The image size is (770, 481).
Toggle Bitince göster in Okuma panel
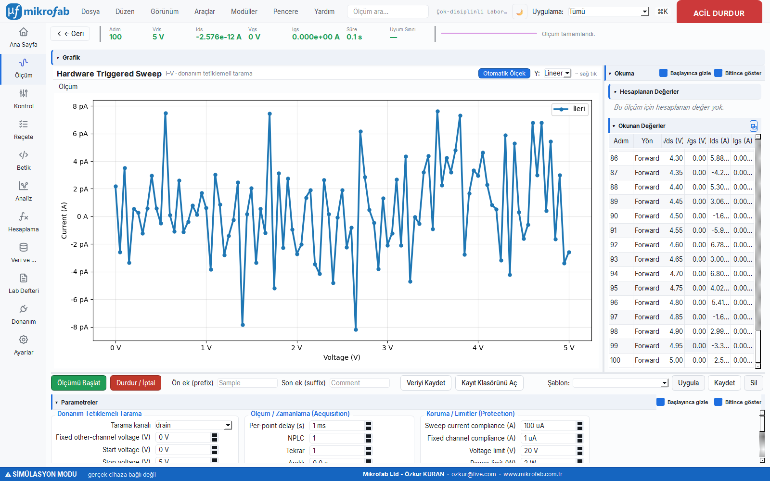[738, 73]
